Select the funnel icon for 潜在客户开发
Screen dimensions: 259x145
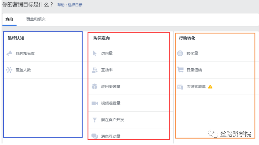[95, 120]
